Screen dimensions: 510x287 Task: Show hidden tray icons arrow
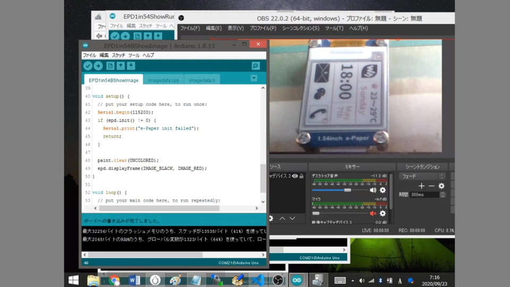pos(353,281)
